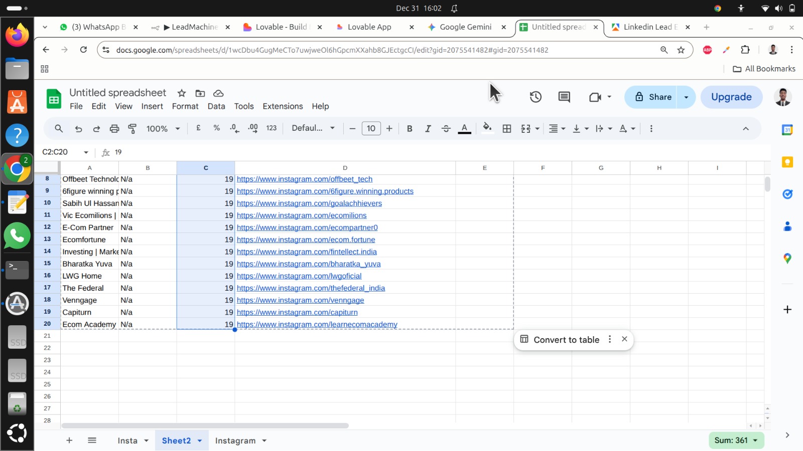Select column F header
This screenshot has height=451, width=803.
click(x=543, y=168)
